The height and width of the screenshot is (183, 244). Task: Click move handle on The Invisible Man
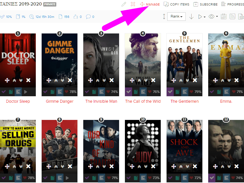click(90, 80)
